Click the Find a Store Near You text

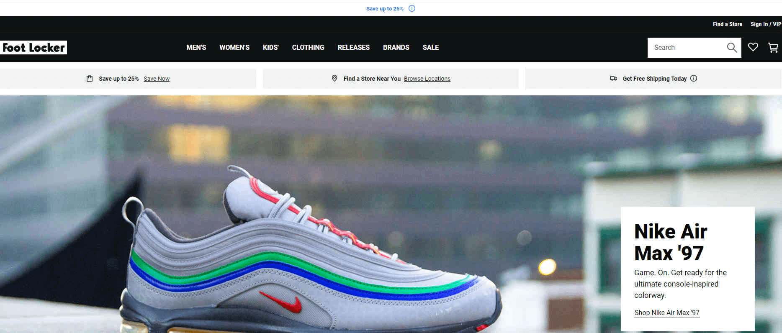[372, 79]
